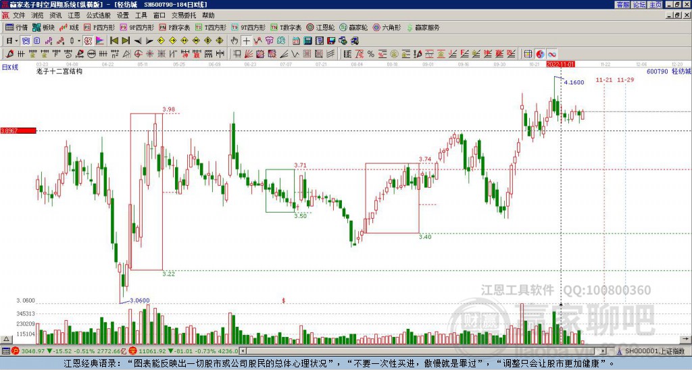The image size is (692, 370).
Task: Toggle the infinity symbol tool
Action: [551, 54]
